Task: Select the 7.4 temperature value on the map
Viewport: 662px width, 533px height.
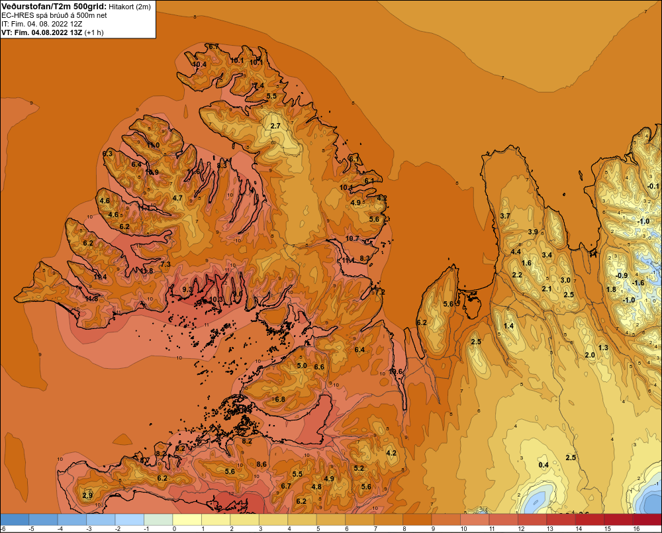Action: (x=258, y=85)
